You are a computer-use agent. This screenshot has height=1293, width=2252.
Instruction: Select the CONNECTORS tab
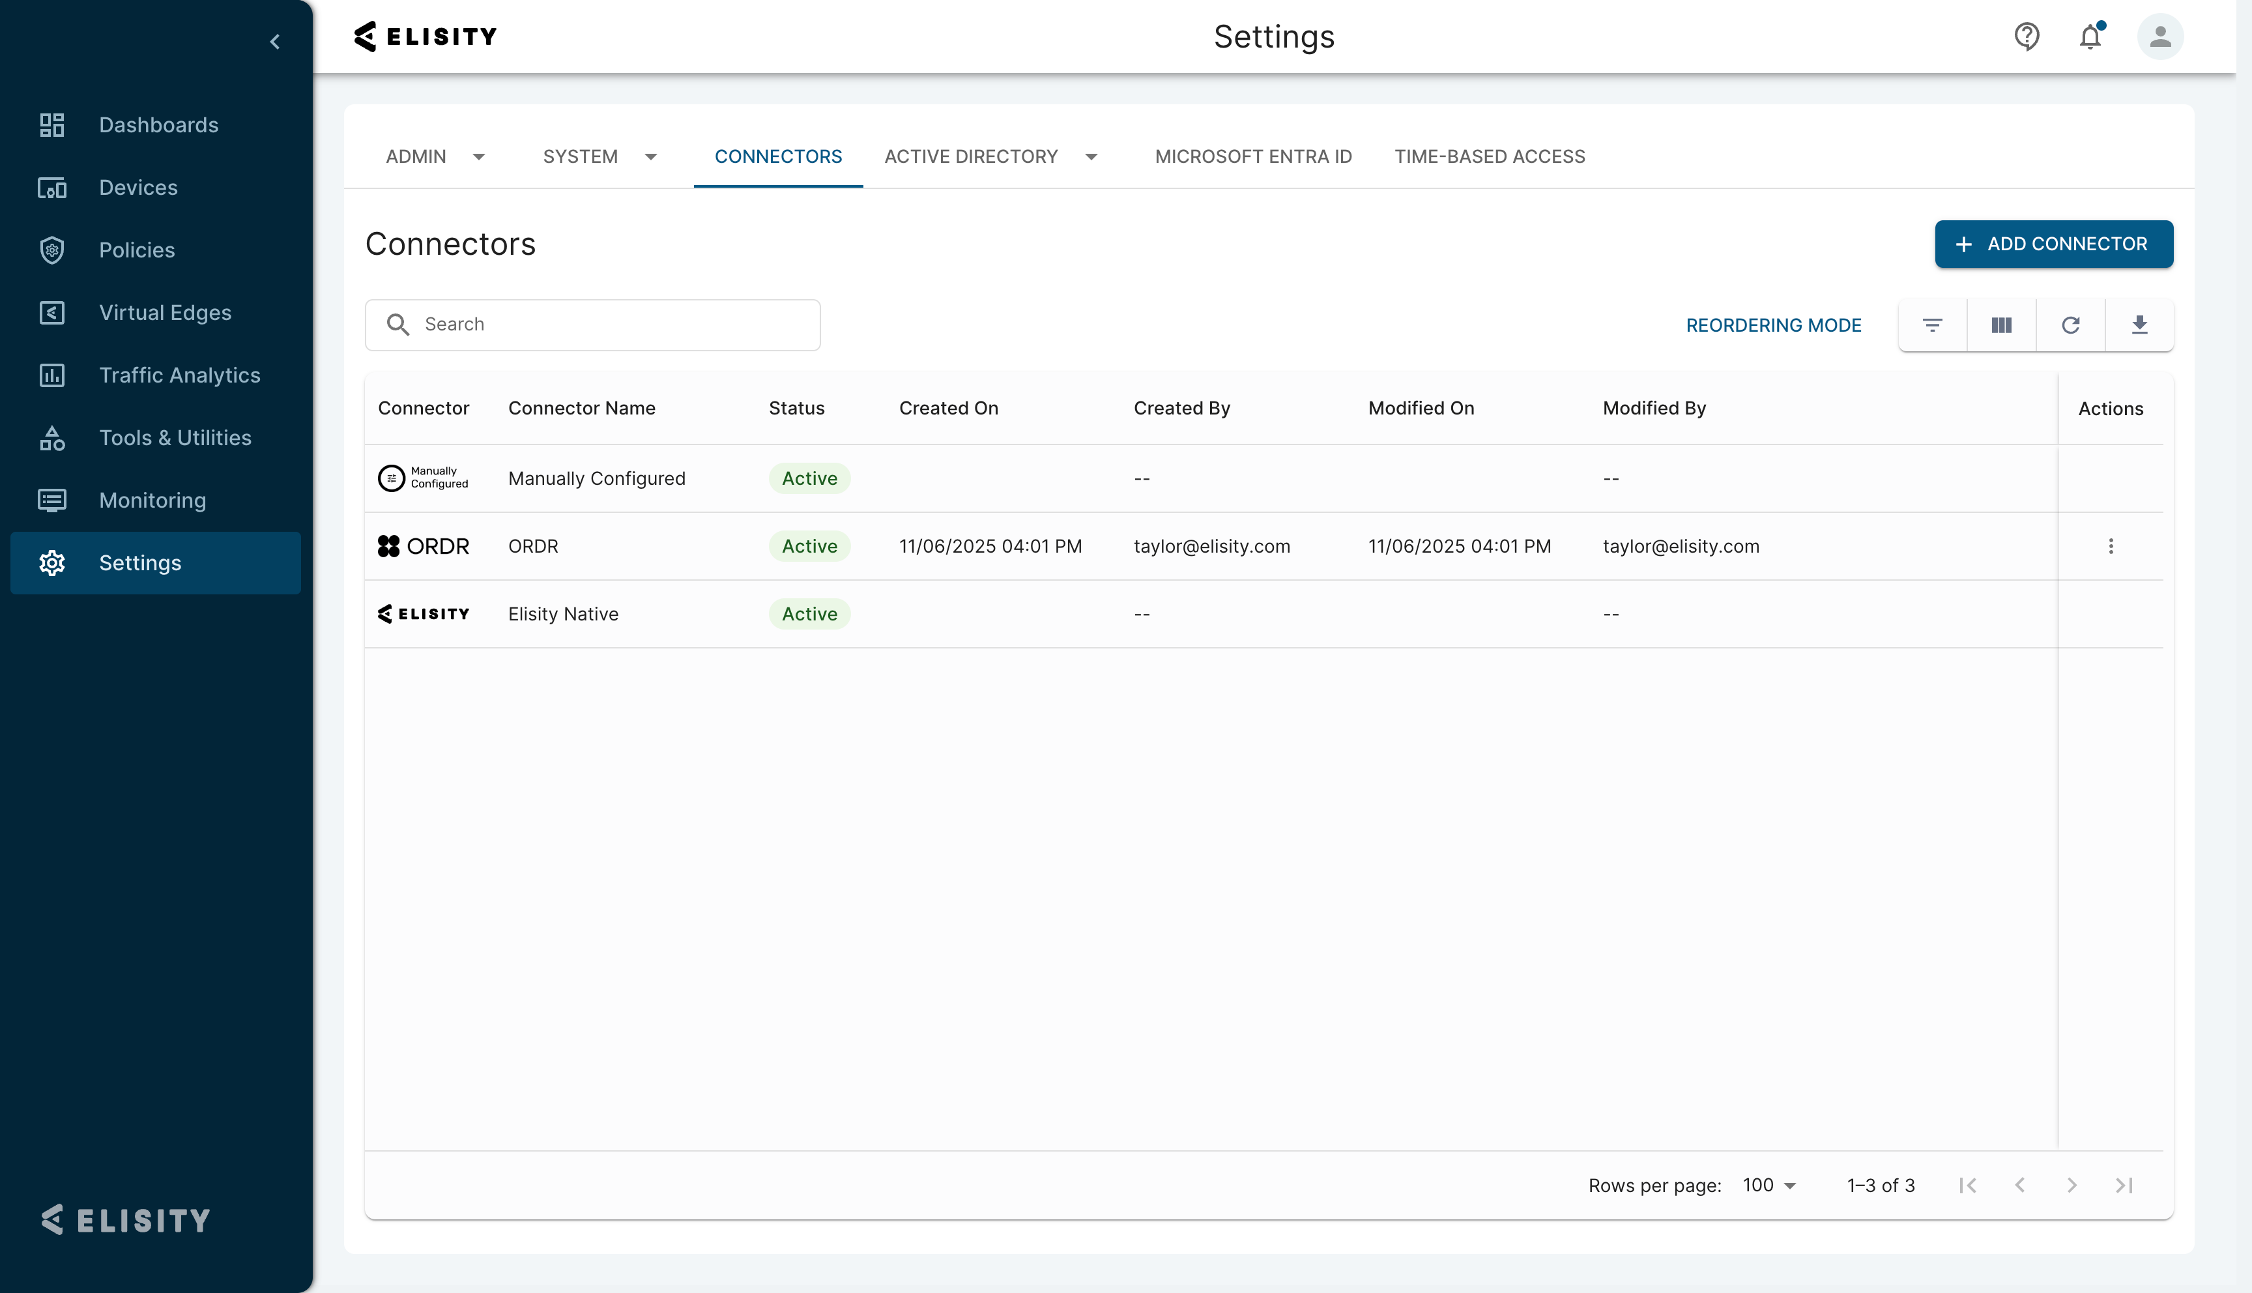pos(779,157)
